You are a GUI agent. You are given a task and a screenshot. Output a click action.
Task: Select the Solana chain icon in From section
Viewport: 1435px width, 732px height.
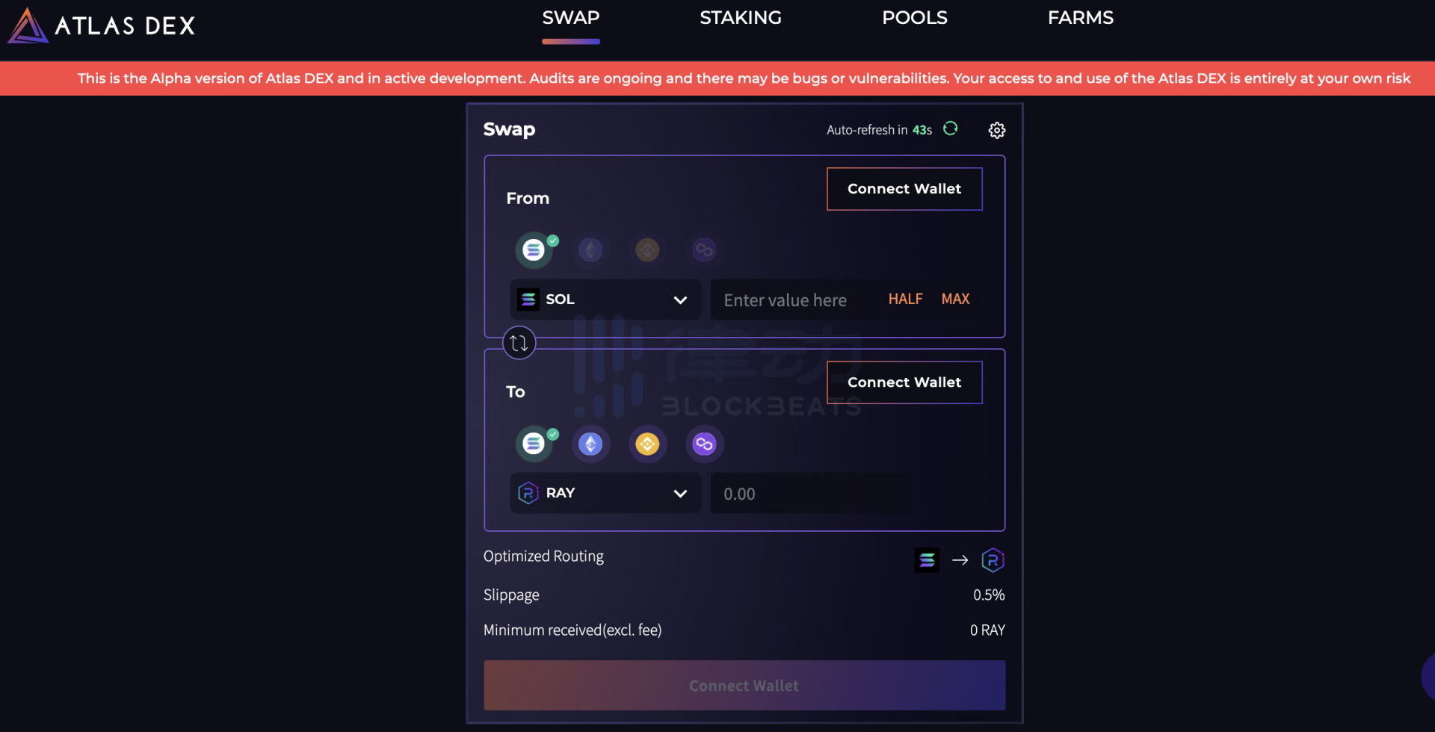(x=535, y=249)
